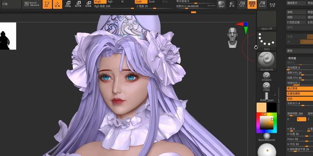Toggle the 鼠标 cursor option
This screenshot has height=156, width=313.
pos(300,99)
